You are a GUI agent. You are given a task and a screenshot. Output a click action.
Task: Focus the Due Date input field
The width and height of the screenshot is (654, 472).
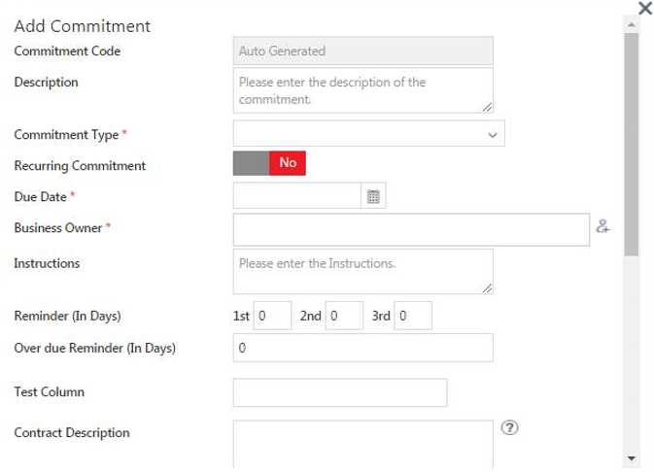(297, 196)
